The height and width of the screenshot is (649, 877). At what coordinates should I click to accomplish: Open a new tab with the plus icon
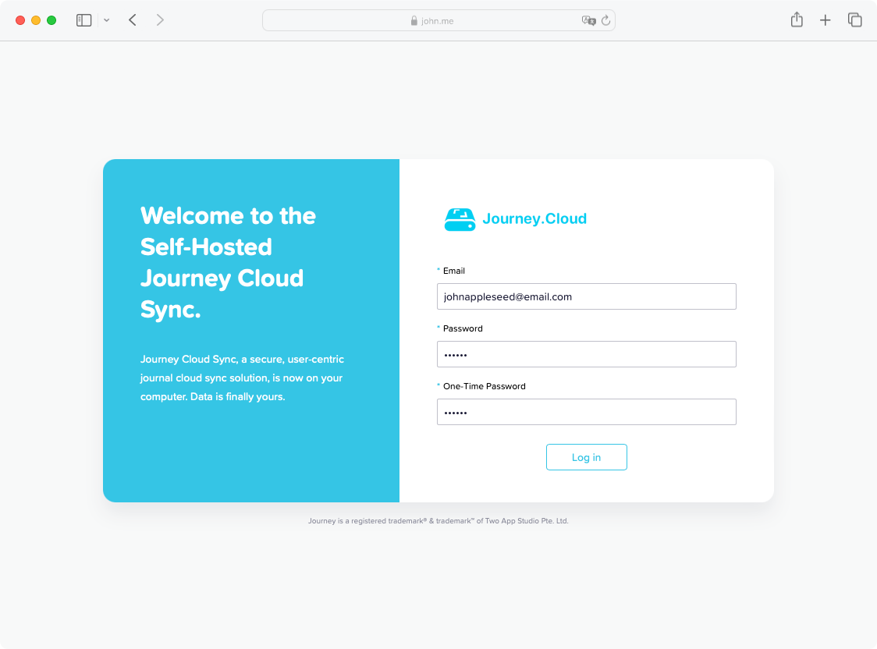click(826, 20)
